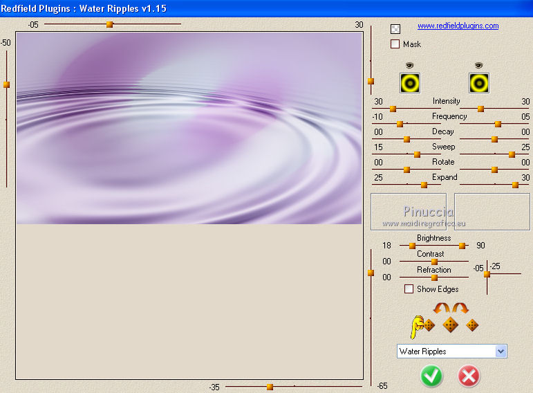Click the large middle random dice

[x=451, y=325]
